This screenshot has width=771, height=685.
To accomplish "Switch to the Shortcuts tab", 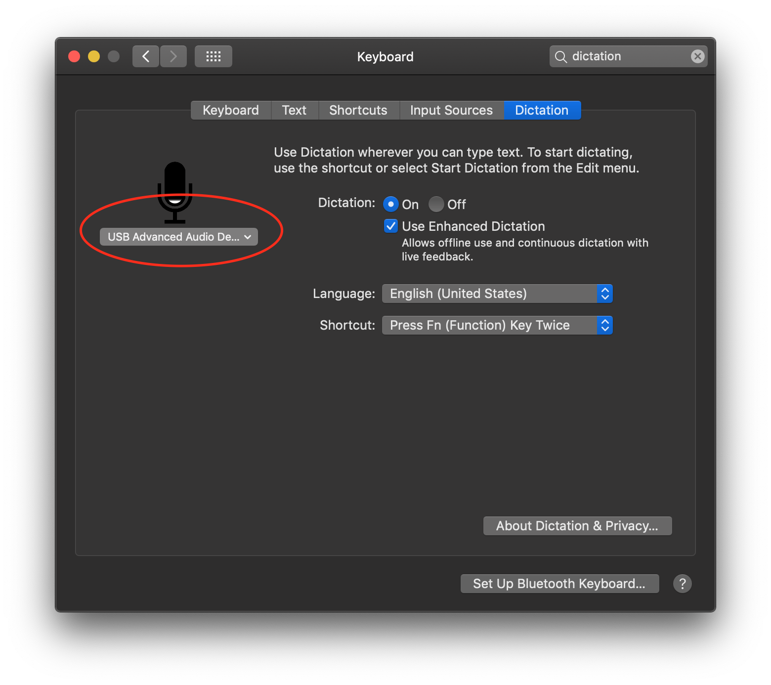I will point(359,110).
